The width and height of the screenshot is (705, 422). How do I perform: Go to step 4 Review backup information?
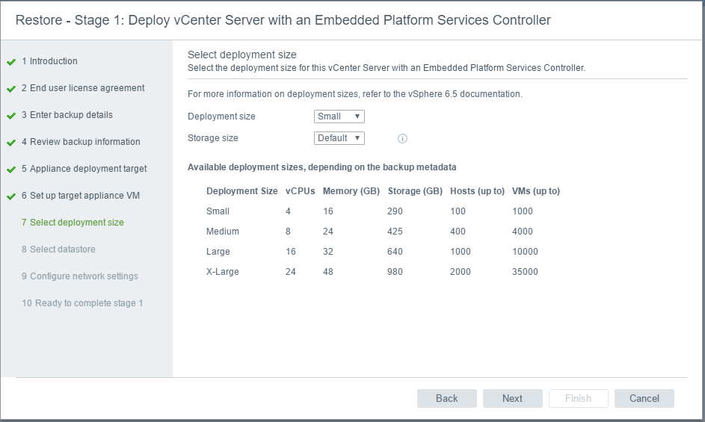[81, 142]
